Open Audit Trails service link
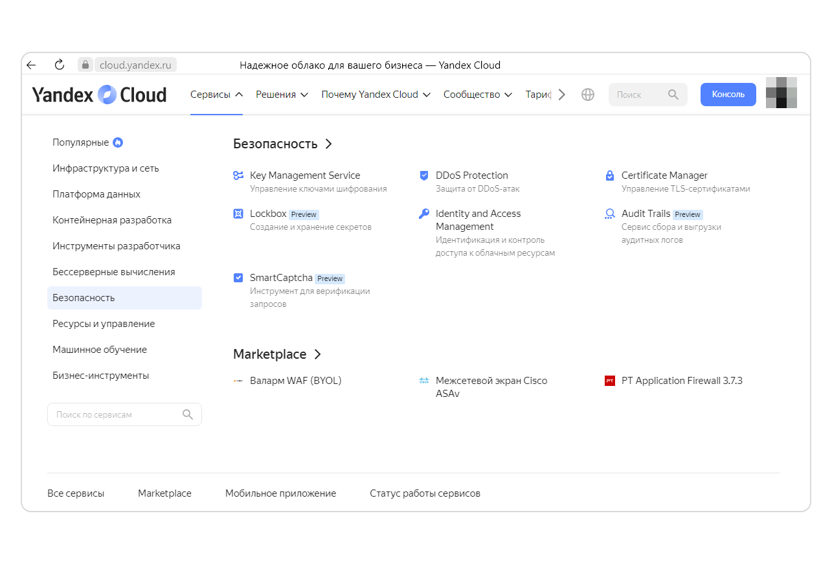The height and width of the screenshot is (564, 832). click(646, 214)
